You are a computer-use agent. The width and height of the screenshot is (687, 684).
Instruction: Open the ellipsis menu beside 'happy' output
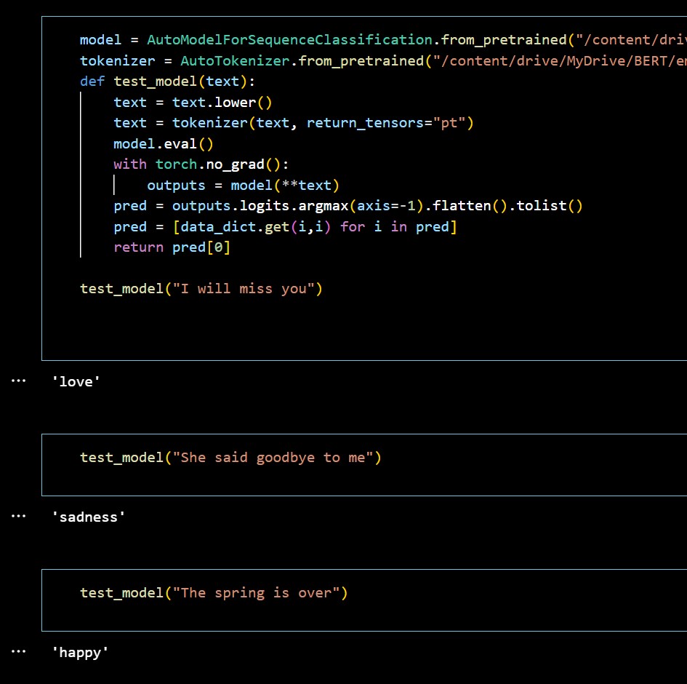18,652
